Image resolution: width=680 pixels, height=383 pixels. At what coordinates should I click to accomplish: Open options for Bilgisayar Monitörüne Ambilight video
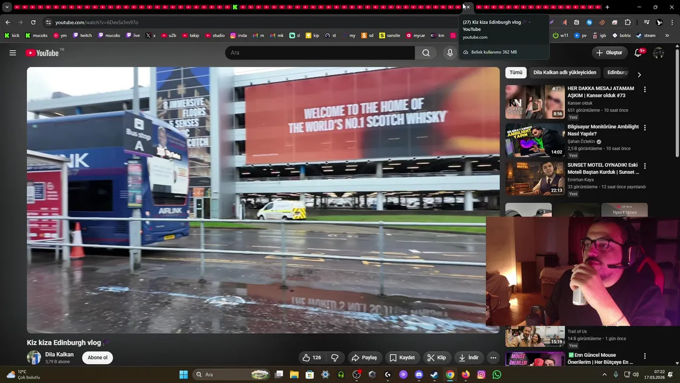click(645, 128)
